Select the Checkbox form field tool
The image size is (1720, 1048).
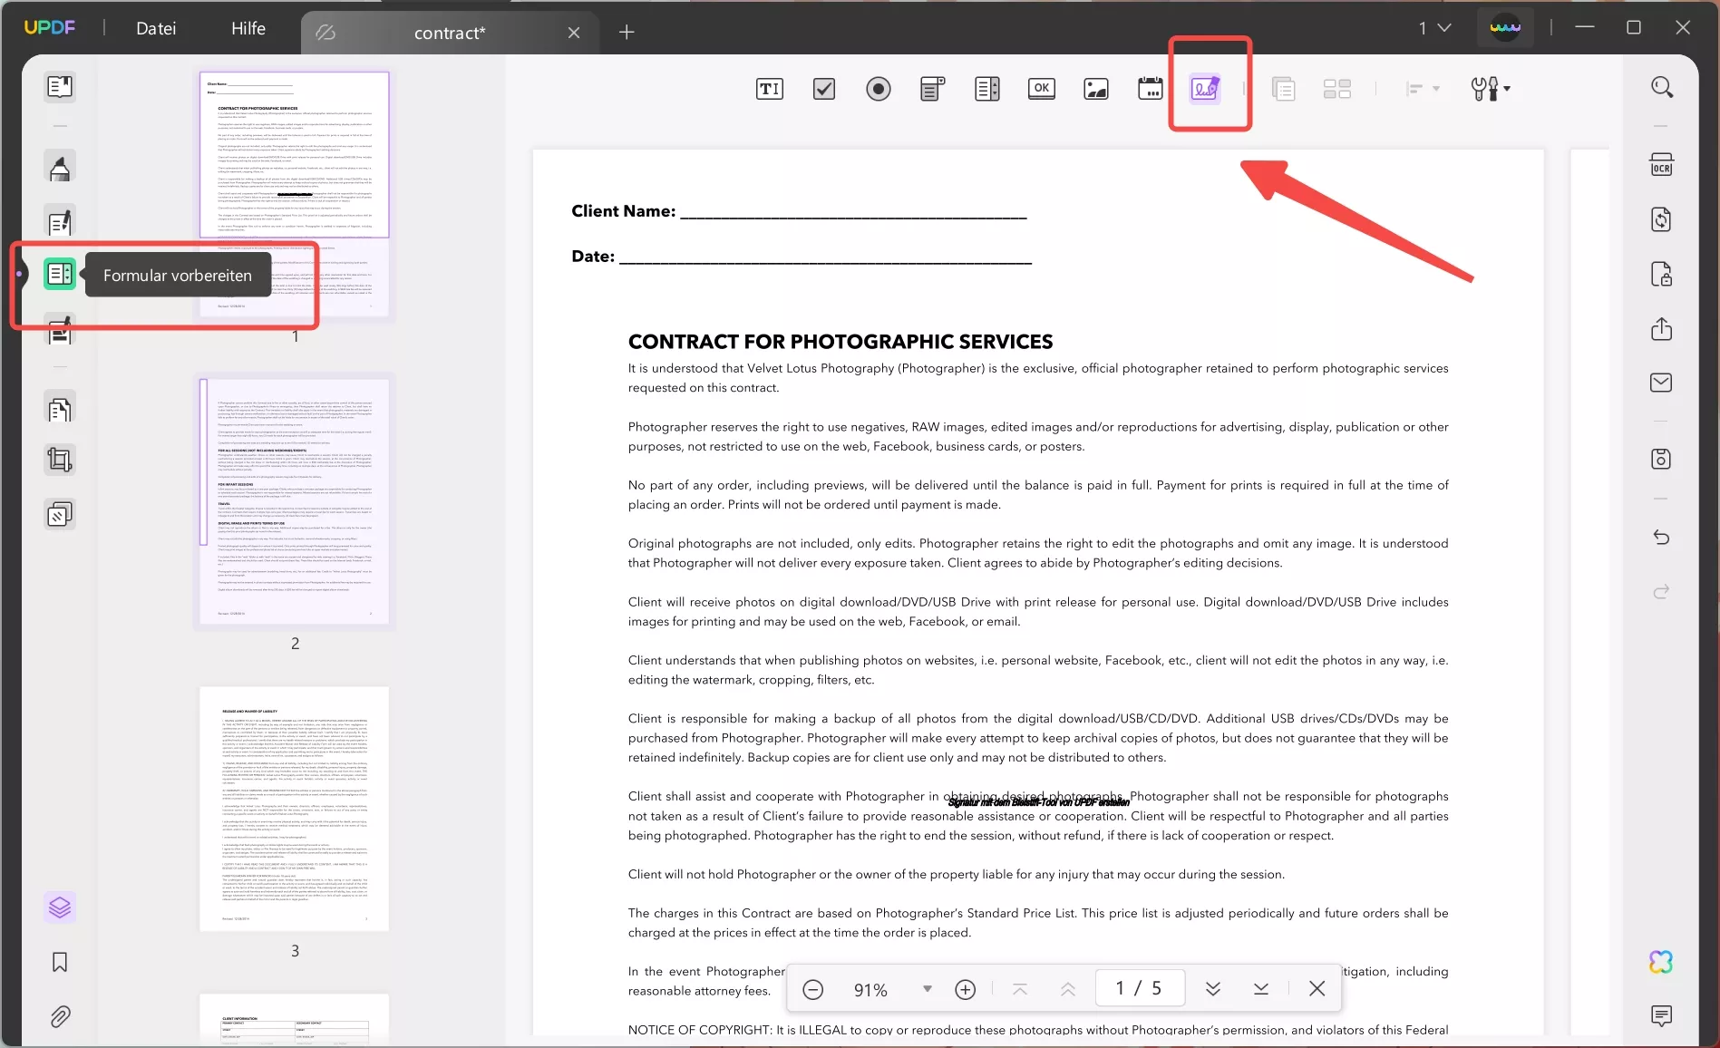click(824, 89)
